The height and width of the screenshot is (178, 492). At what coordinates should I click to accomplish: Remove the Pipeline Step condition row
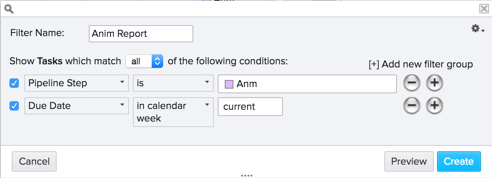click(x=412, y=83)
